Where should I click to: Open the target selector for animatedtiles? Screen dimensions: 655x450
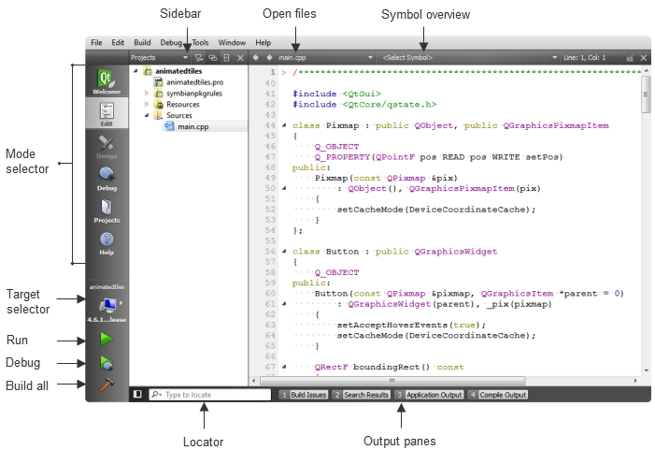click(x=107, y=306)
